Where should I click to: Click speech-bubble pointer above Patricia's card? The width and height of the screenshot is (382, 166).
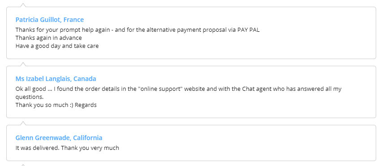[23, 5]
